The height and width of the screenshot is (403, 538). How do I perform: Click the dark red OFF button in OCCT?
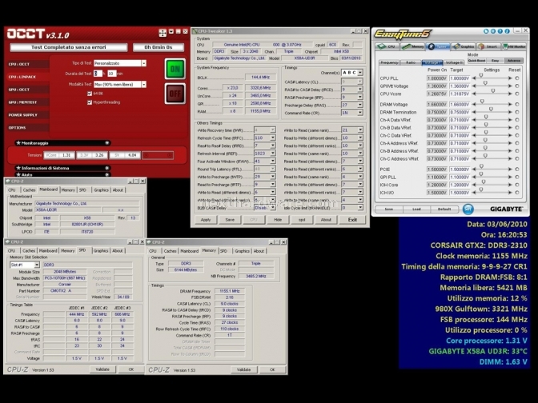pyautogui.click(x=175, y=94)
